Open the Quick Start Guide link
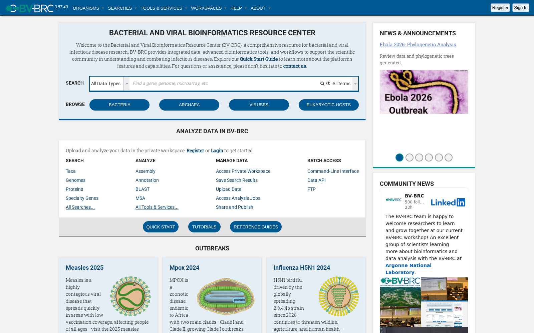Viewport: 534px width, 333px height. (259, 59)
